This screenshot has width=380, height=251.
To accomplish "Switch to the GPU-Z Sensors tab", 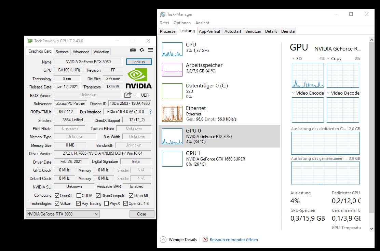I will [62, 52].
